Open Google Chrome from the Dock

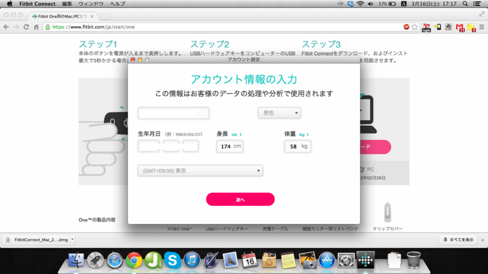(x=134, y=260)
